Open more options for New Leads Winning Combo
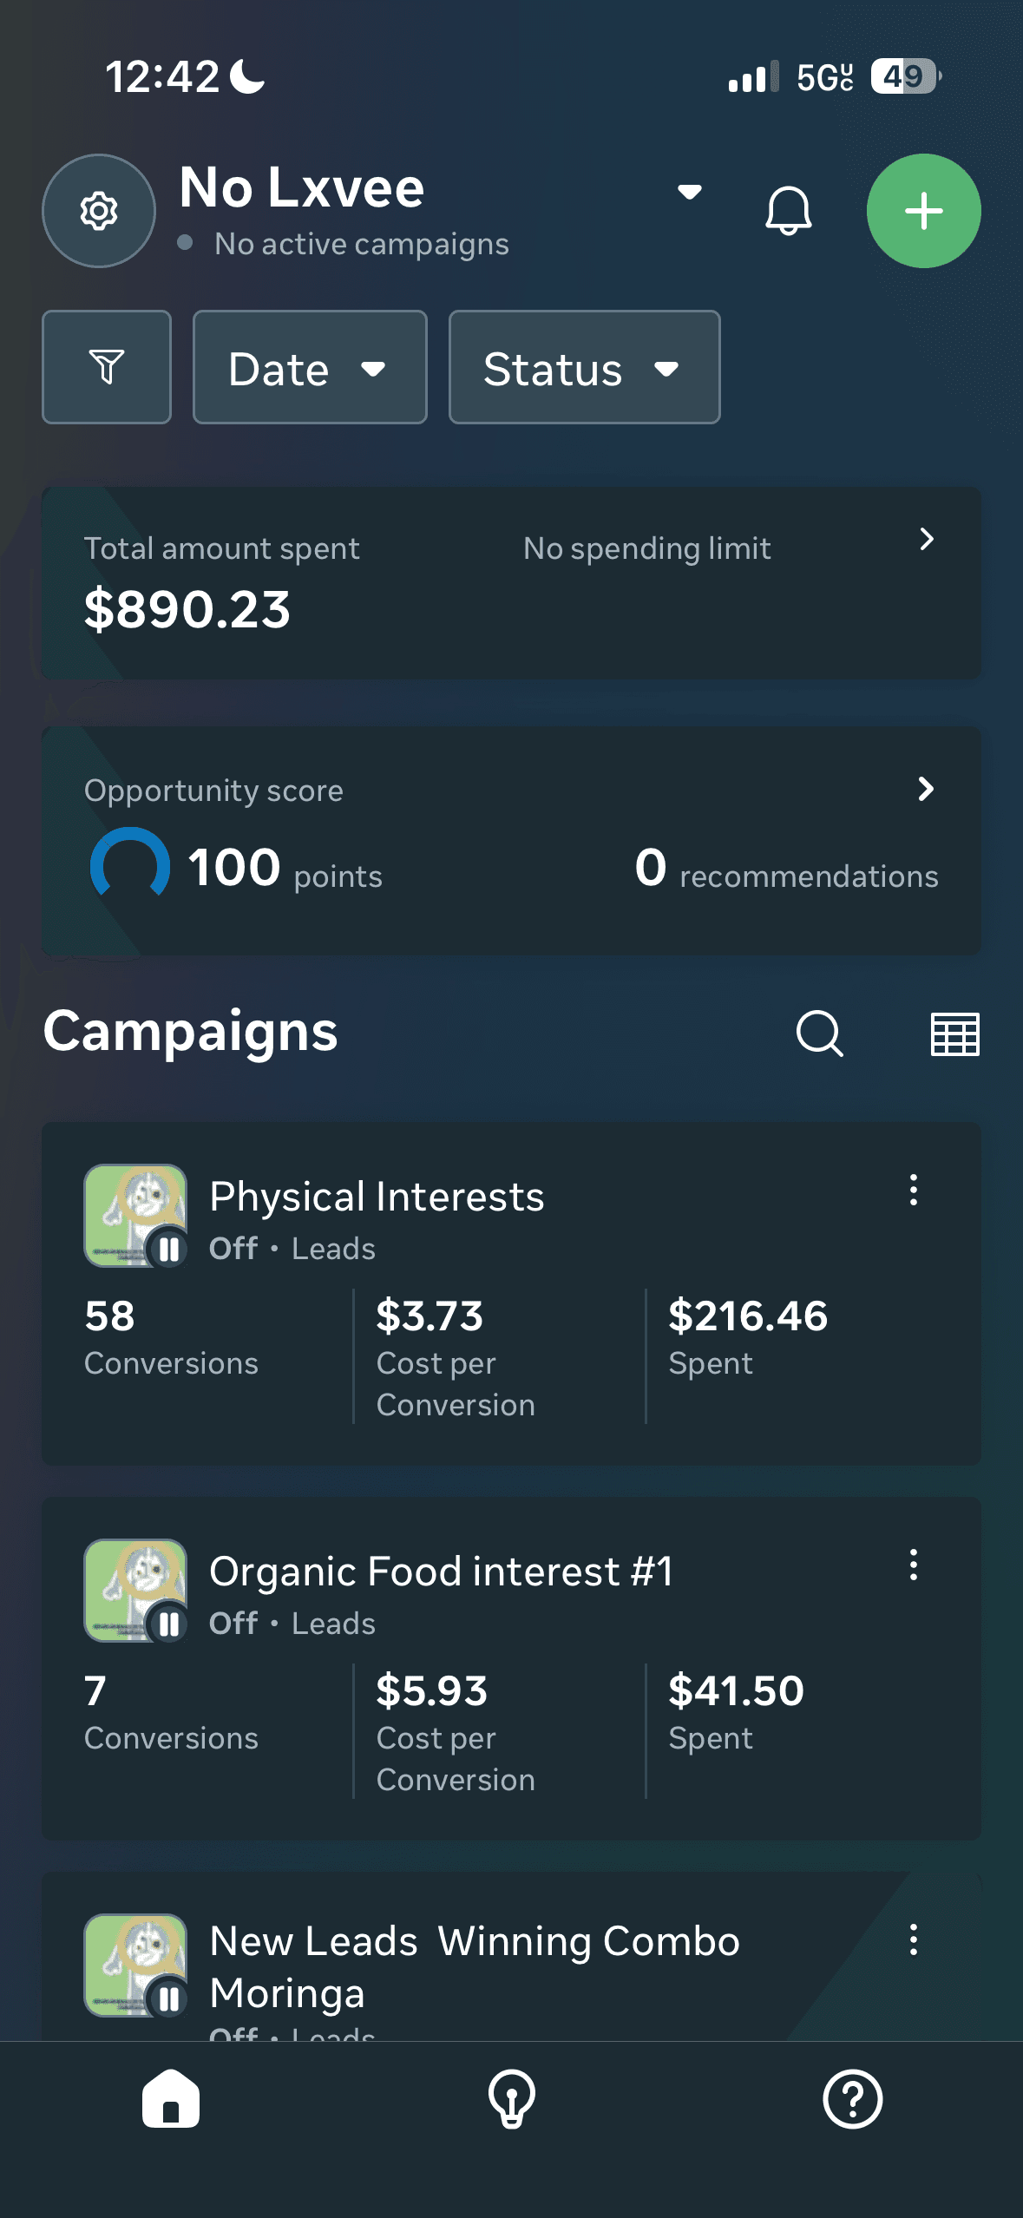The height and width of the screenshot is (2218, 1023). [x=913, y=1939]
